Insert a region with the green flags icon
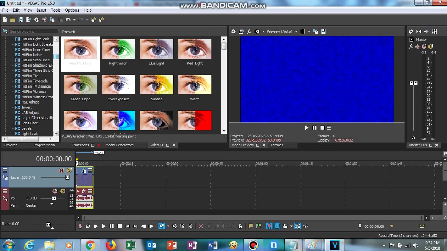Screen dimensions: 447x251 pos(258,226)
